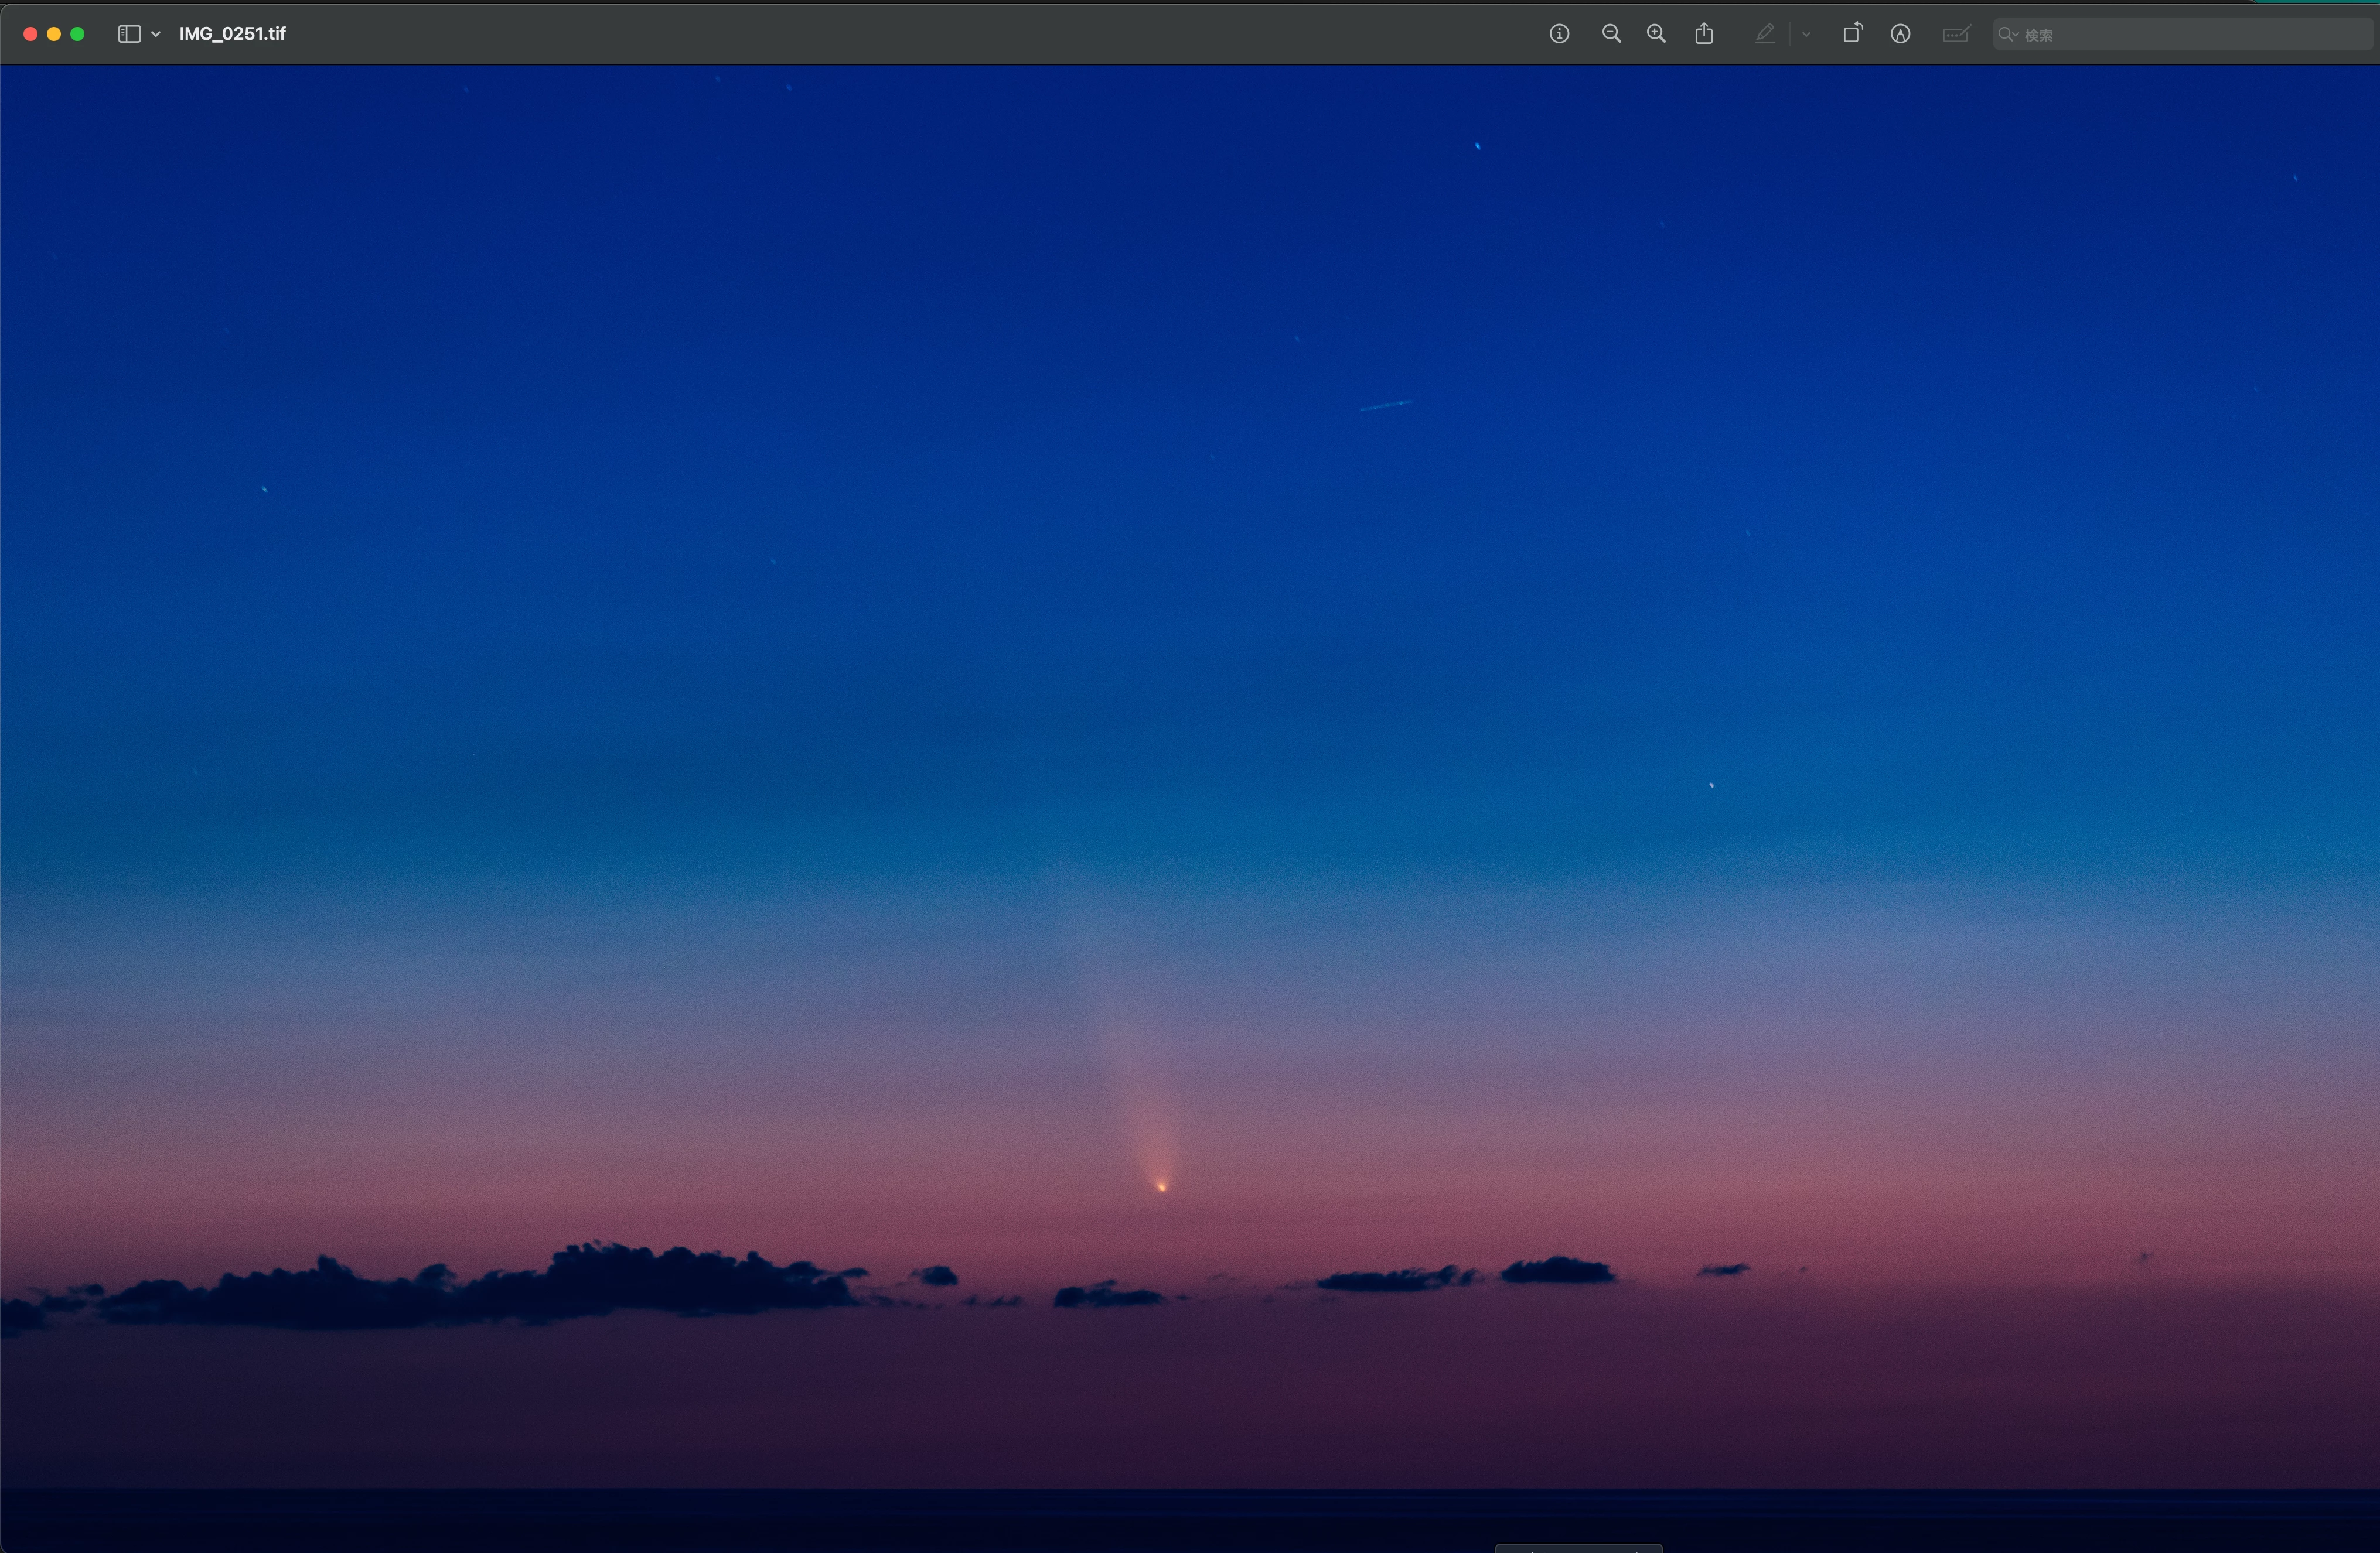
Task: Rotate the image left
Action: [1852, 34]
